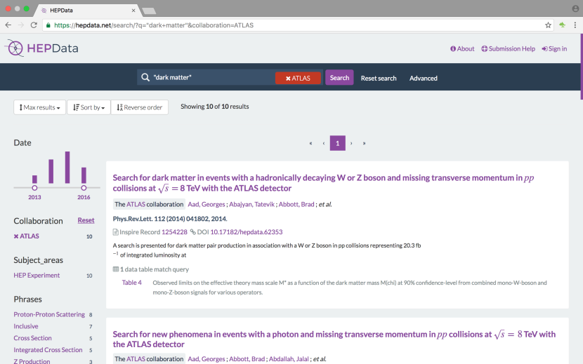Open the Sort by dropdown
This screenshot has width=583, height=364.
(89, 107)
